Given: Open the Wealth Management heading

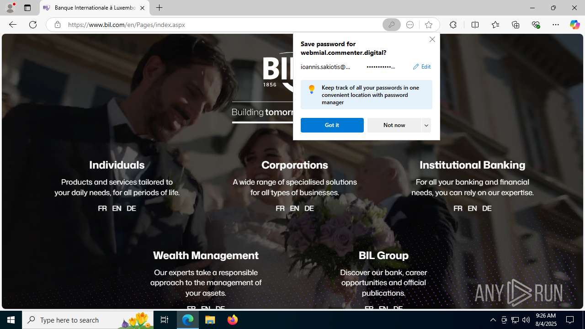Looking at the screenshot, I should (x=206, y=255).
